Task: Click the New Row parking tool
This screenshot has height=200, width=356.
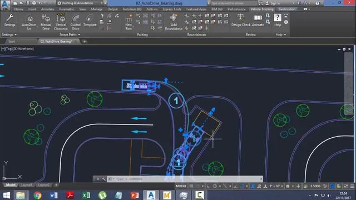Action: [128, 22]
